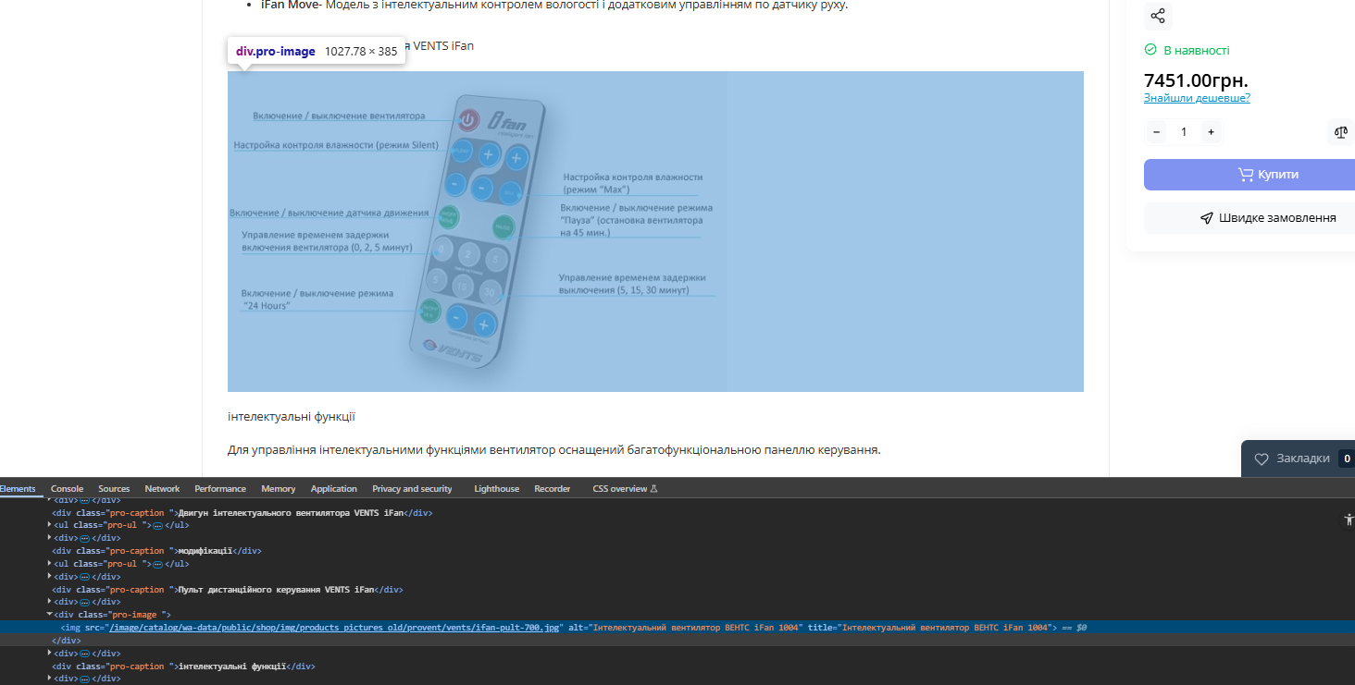Screen dimensions: 1355x685
Task: Open the Memory tab
Action: click(278, 488)
